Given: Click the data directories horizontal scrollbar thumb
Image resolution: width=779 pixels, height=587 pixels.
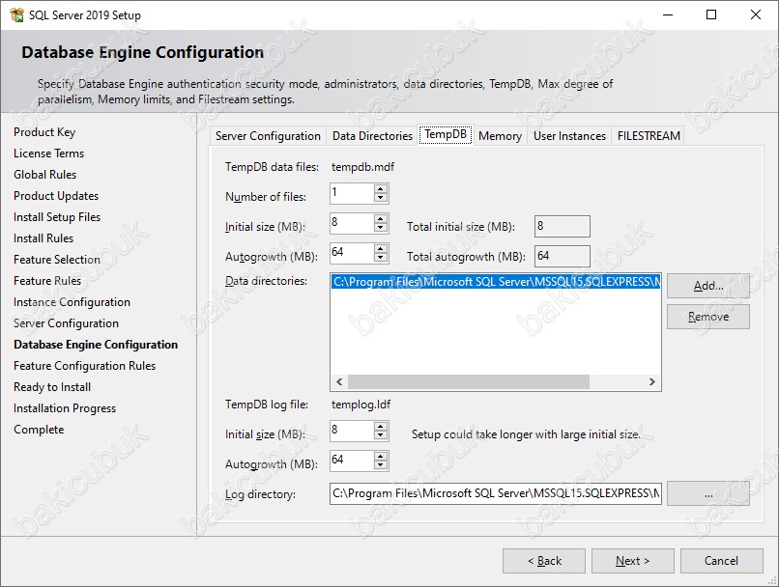Looking at the screenshot, I should point(469,381).
